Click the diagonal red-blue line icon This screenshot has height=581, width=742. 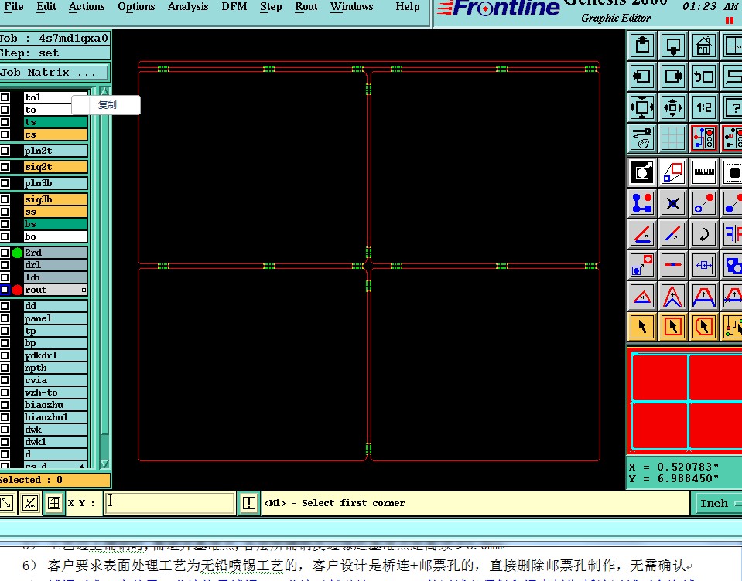click(673, 234)
